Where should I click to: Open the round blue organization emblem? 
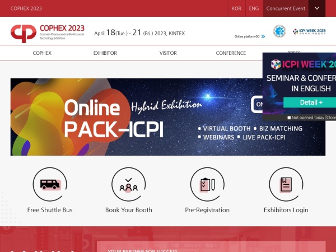279,31
